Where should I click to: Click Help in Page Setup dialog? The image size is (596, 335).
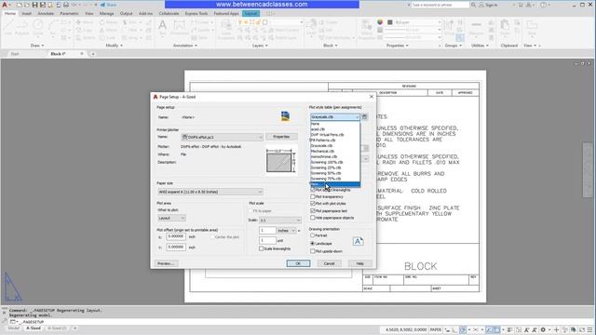[x=360, y=263]
